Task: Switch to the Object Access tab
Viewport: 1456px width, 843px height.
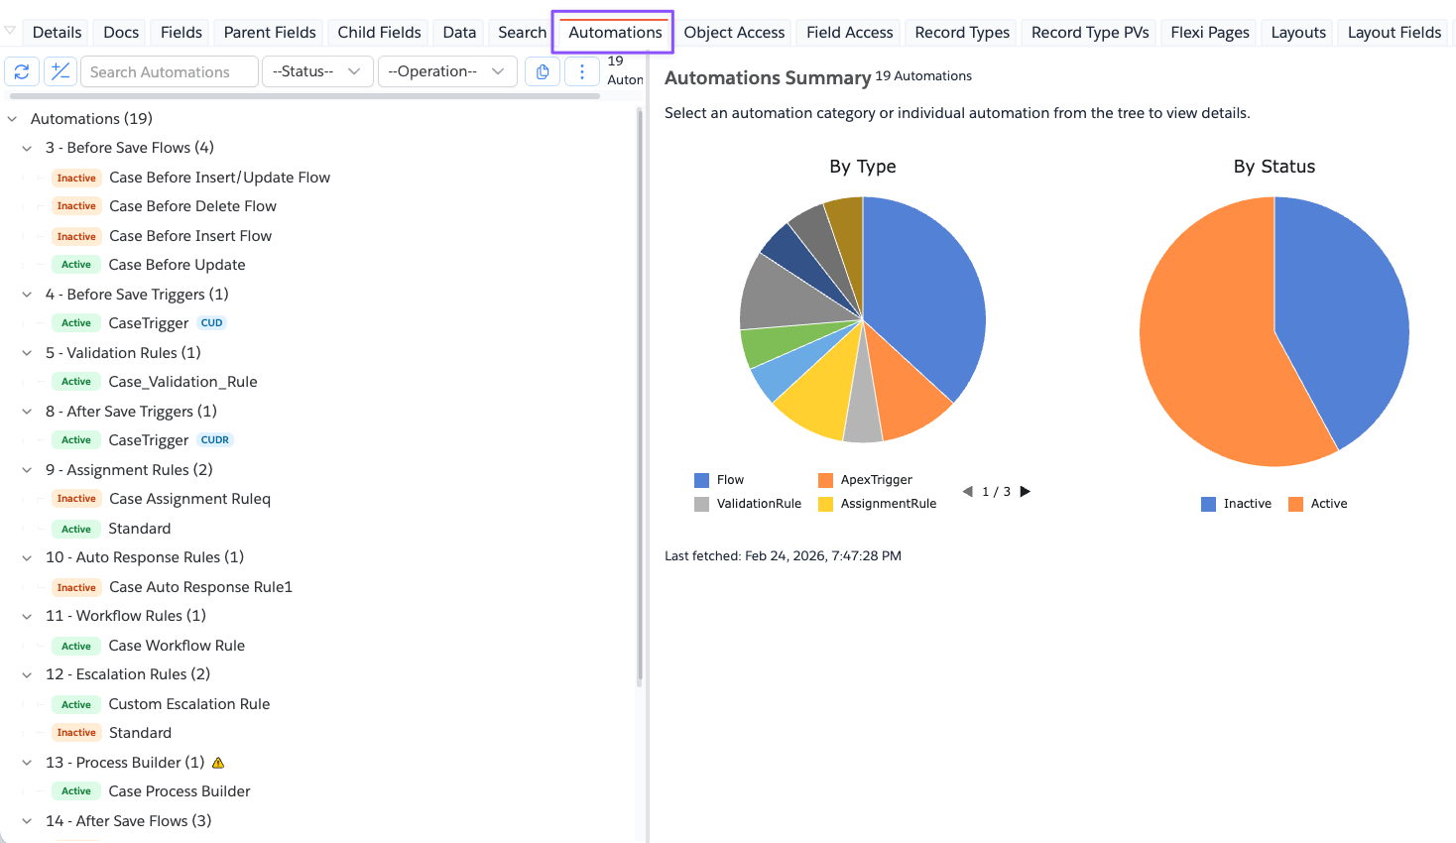Action: [x=734, y=33]
